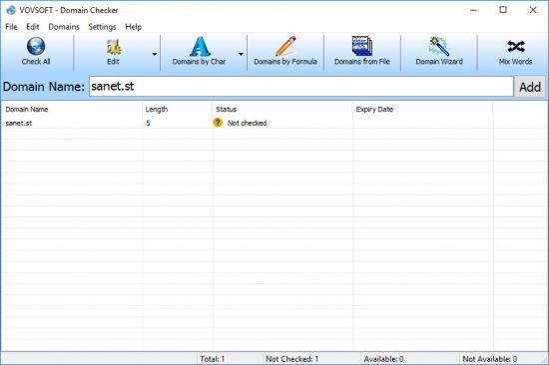
Task: Select the sanet.st row in the list
Action: 274,123
